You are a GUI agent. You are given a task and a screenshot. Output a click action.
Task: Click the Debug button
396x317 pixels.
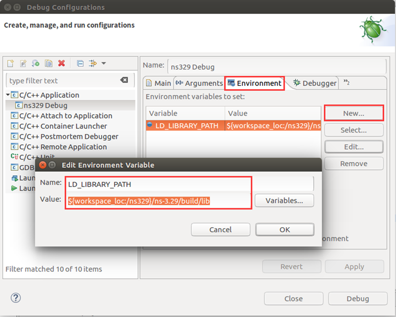(x=358, y=298)
